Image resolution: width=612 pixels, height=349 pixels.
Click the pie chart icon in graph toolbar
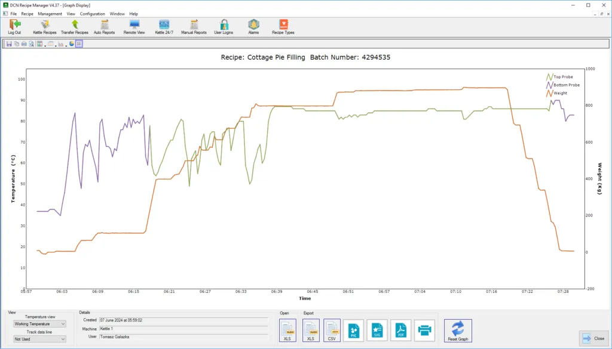click(x=72, y=44)
